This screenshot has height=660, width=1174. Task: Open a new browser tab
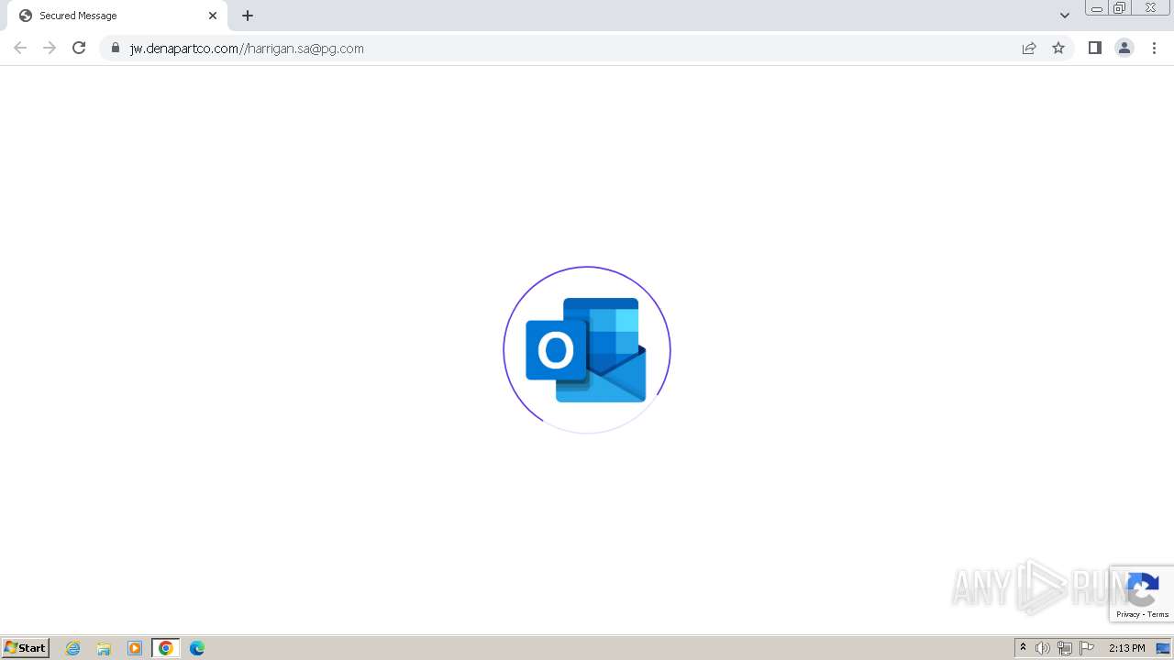click(248, 16)
